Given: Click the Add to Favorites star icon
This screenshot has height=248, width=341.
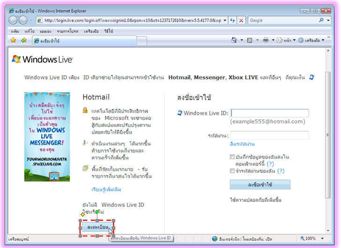Looking at the screenshot, I should (x=24, y=40).
